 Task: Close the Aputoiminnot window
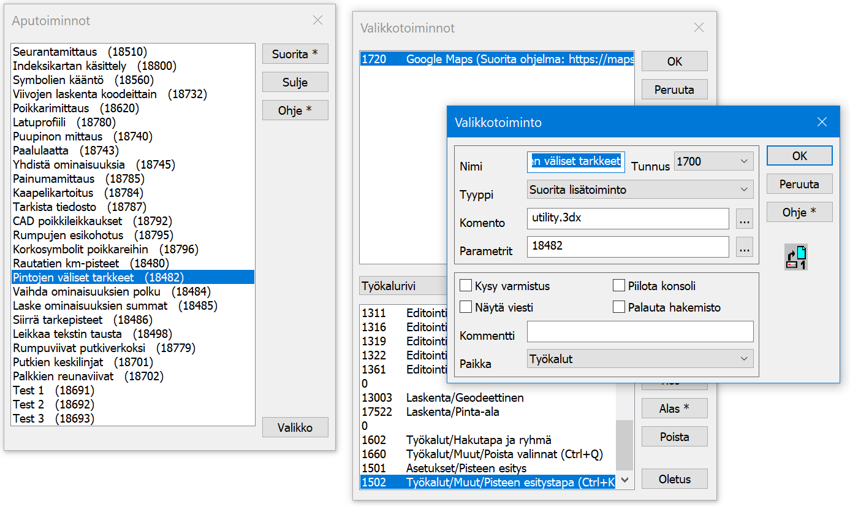[x=317, y=20]
